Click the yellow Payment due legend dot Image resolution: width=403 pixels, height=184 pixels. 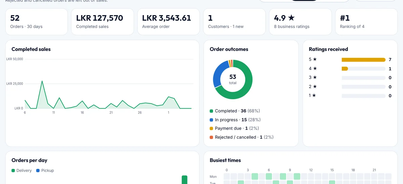(211, 128)
